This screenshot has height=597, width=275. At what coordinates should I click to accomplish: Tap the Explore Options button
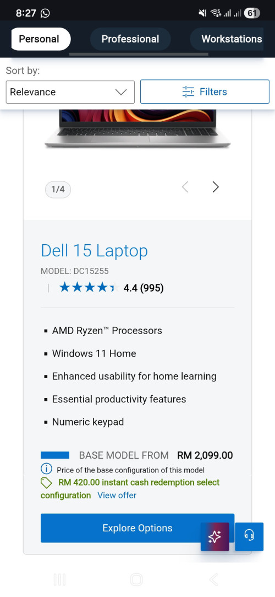click(137, 528)
